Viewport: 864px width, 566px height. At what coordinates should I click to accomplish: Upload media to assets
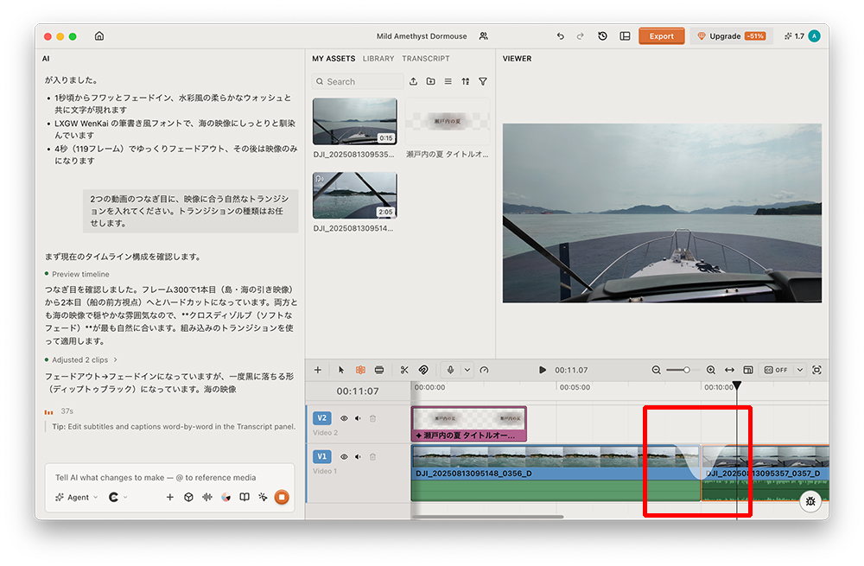pos(413,81)
